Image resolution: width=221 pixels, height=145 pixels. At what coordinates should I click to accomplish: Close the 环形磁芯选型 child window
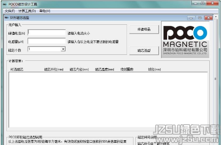click(208, 18)
